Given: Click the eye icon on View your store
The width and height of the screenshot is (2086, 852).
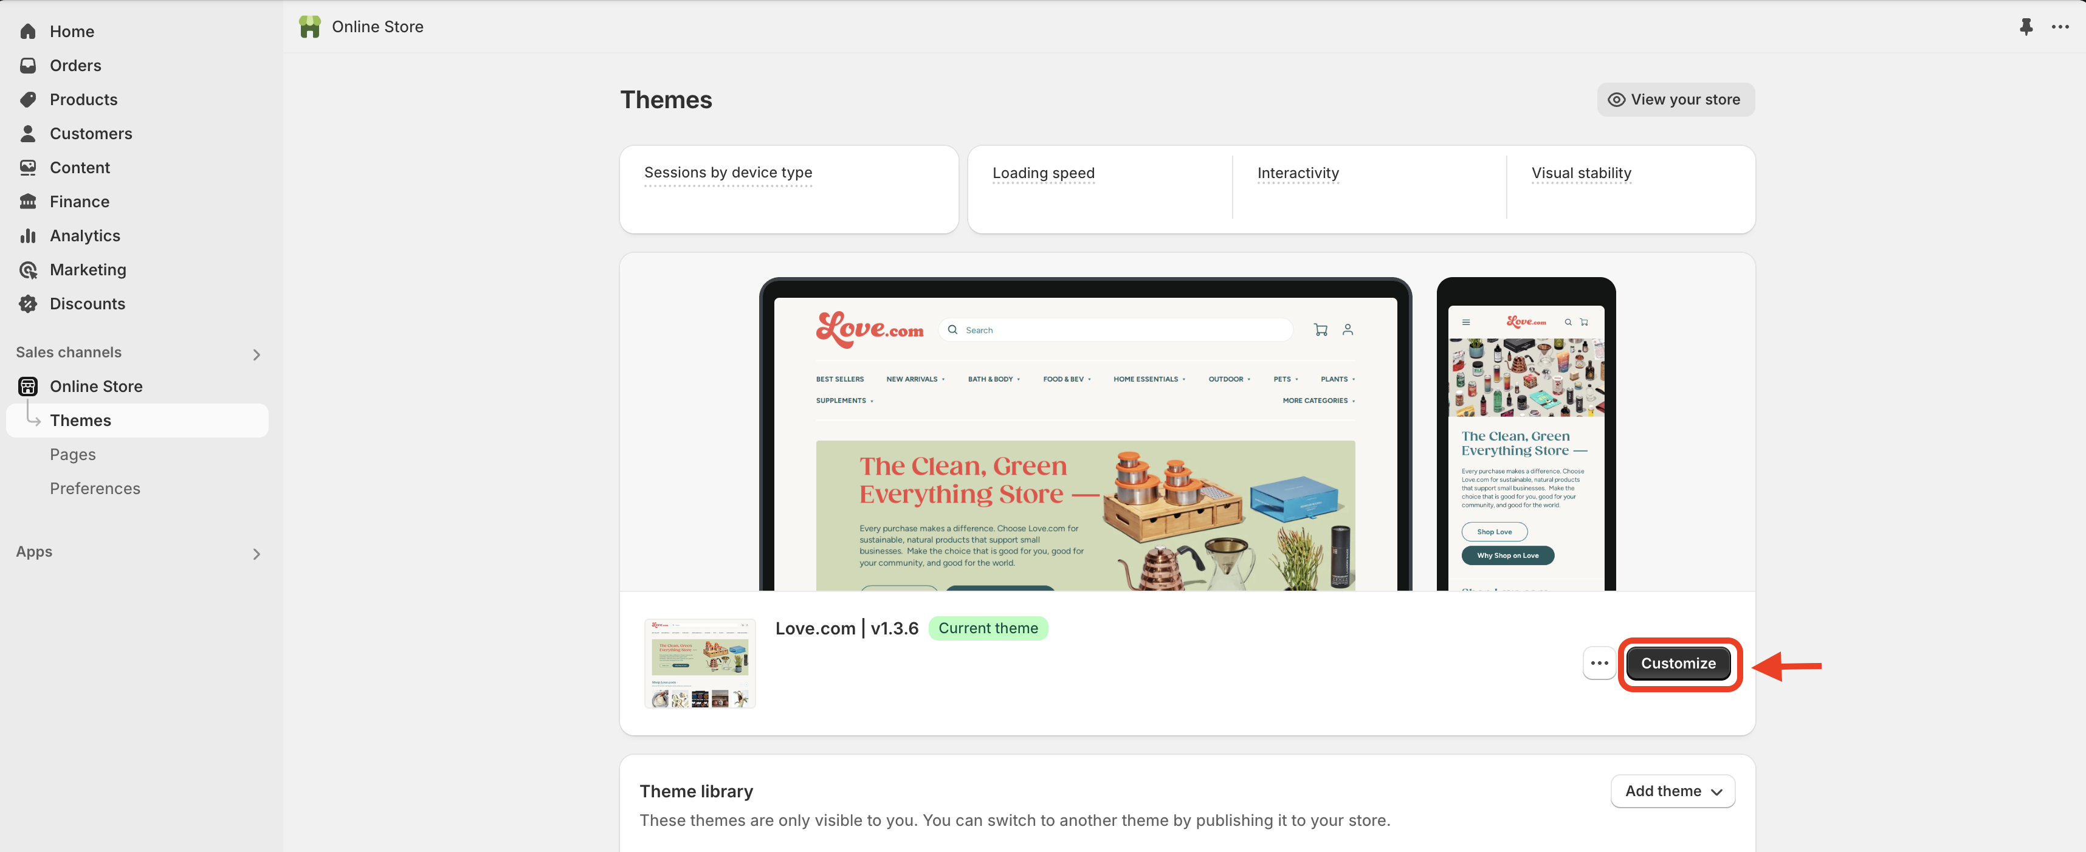Looking at the screenshot, I should pyautogui.click(x=1616, y=100).
